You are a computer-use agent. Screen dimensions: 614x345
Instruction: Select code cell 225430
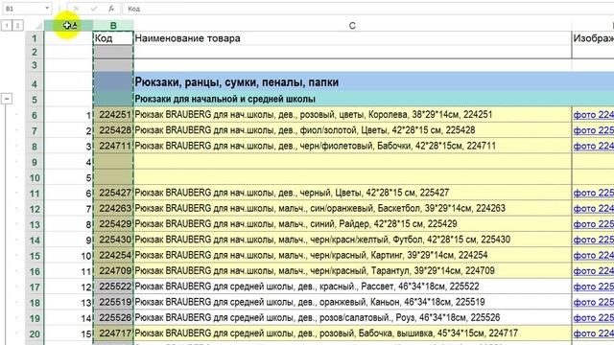(x=113, y=240)
